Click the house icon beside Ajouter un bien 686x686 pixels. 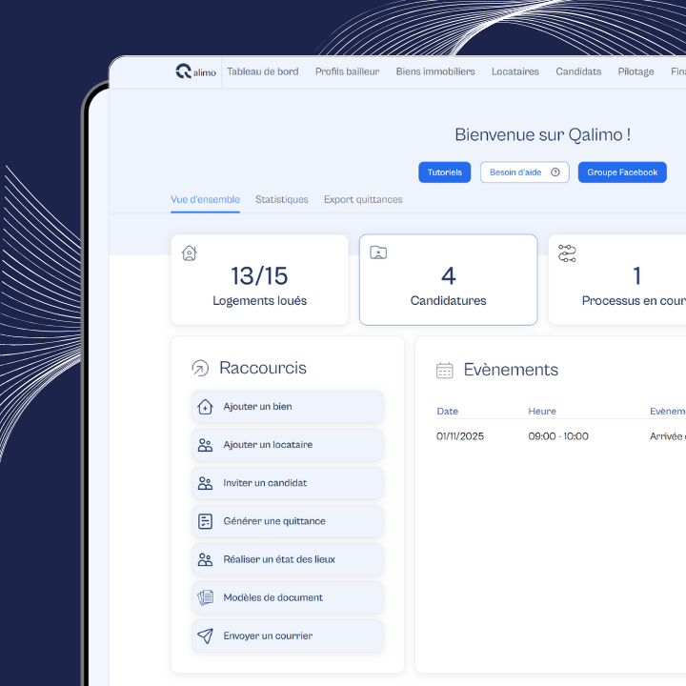(205, 407)
